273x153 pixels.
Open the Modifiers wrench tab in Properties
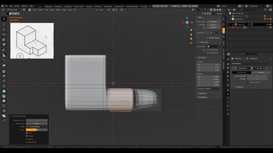click(228, 94)
